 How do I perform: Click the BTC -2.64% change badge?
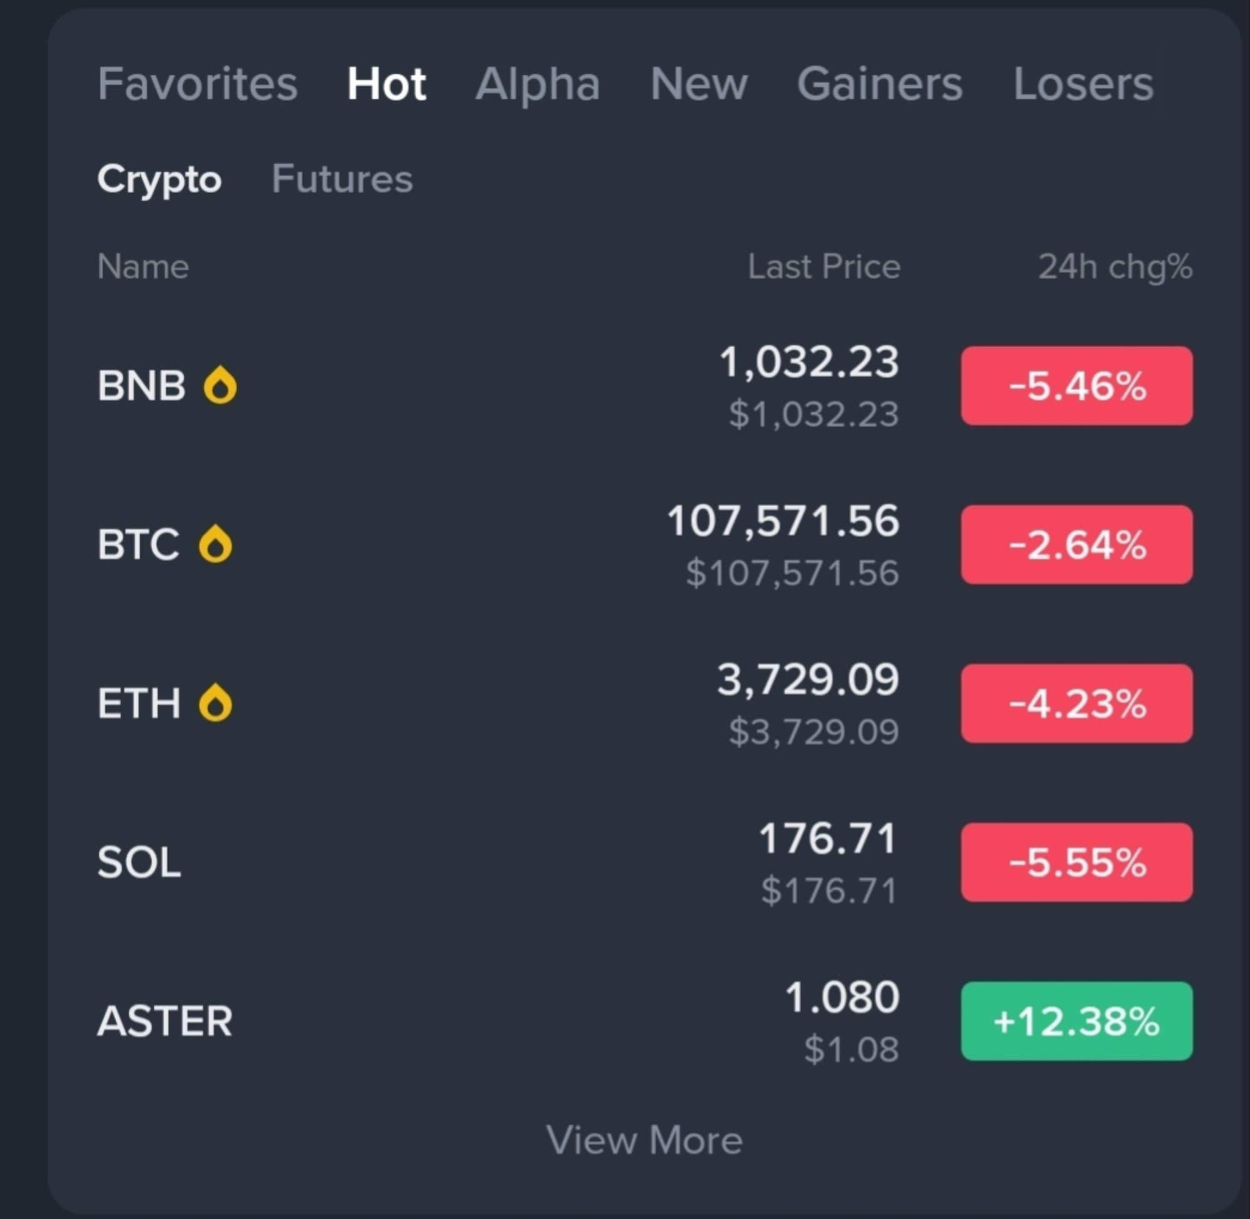tap(1076, 545)
